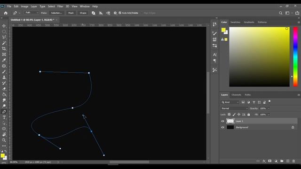The image size is (301, 169).
Task: Select the Paint Bucket tool
Action: tap(4, 94)
